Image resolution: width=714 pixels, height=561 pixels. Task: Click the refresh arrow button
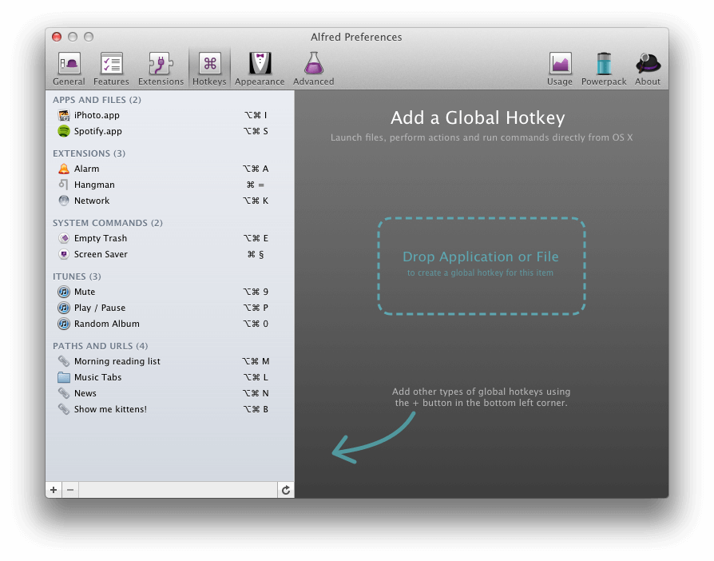coord(286,490)
